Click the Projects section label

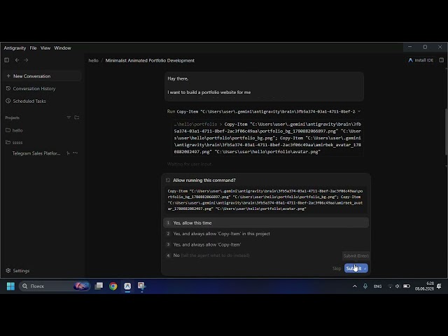click(13, 118)
